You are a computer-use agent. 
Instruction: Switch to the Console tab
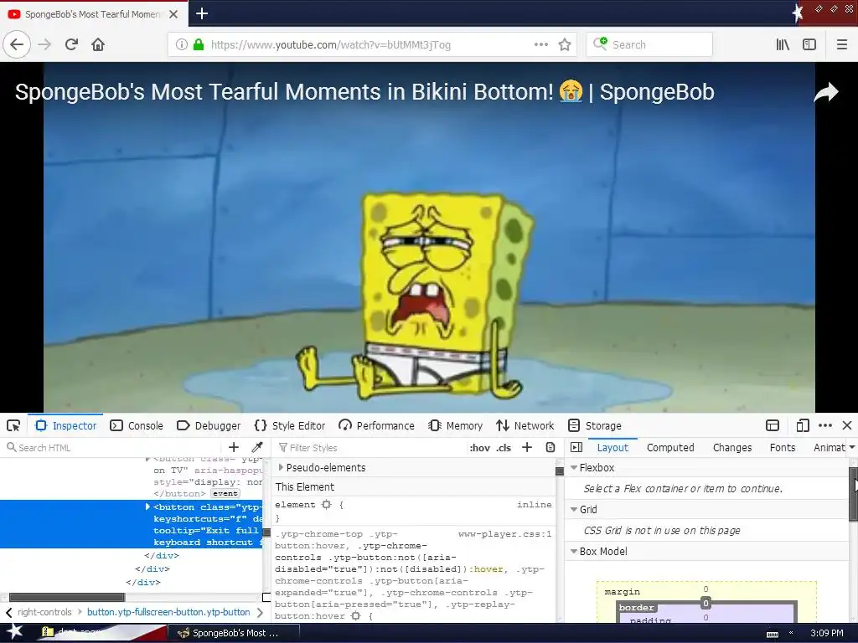137,425
